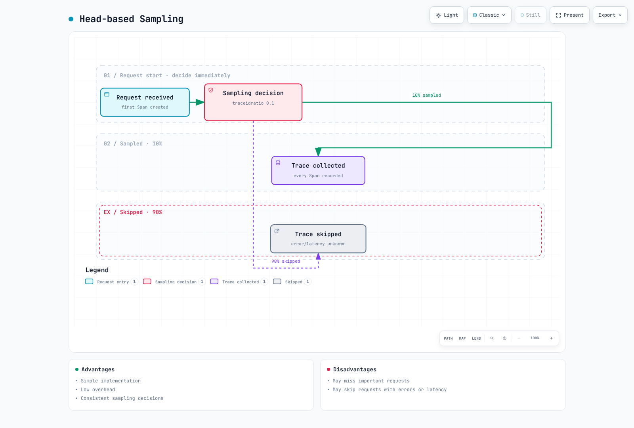Screen dimensions: 634x428
Task: Zoom in with the plus button
Action: [551, 338]
